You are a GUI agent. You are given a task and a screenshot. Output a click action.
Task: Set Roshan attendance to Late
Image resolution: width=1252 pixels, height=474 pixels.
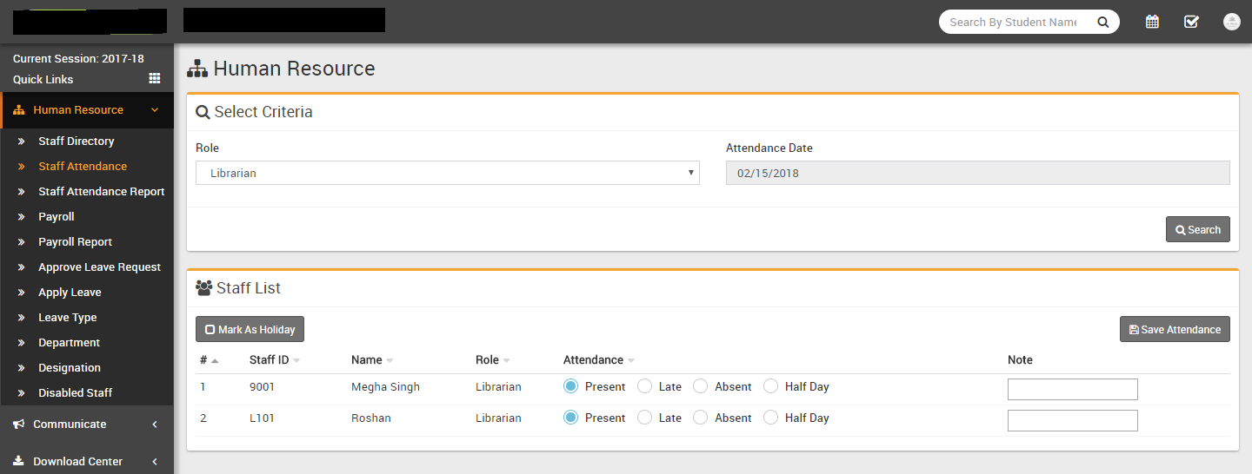(x=645, y=418)
